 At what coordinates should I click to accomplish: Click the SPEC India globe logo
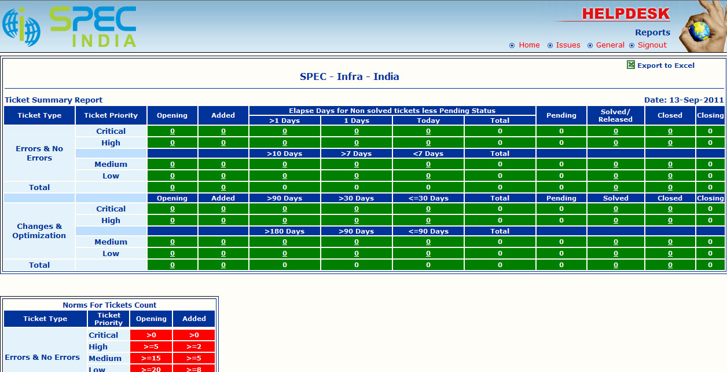pyautogui.click(x=21, y=27)
